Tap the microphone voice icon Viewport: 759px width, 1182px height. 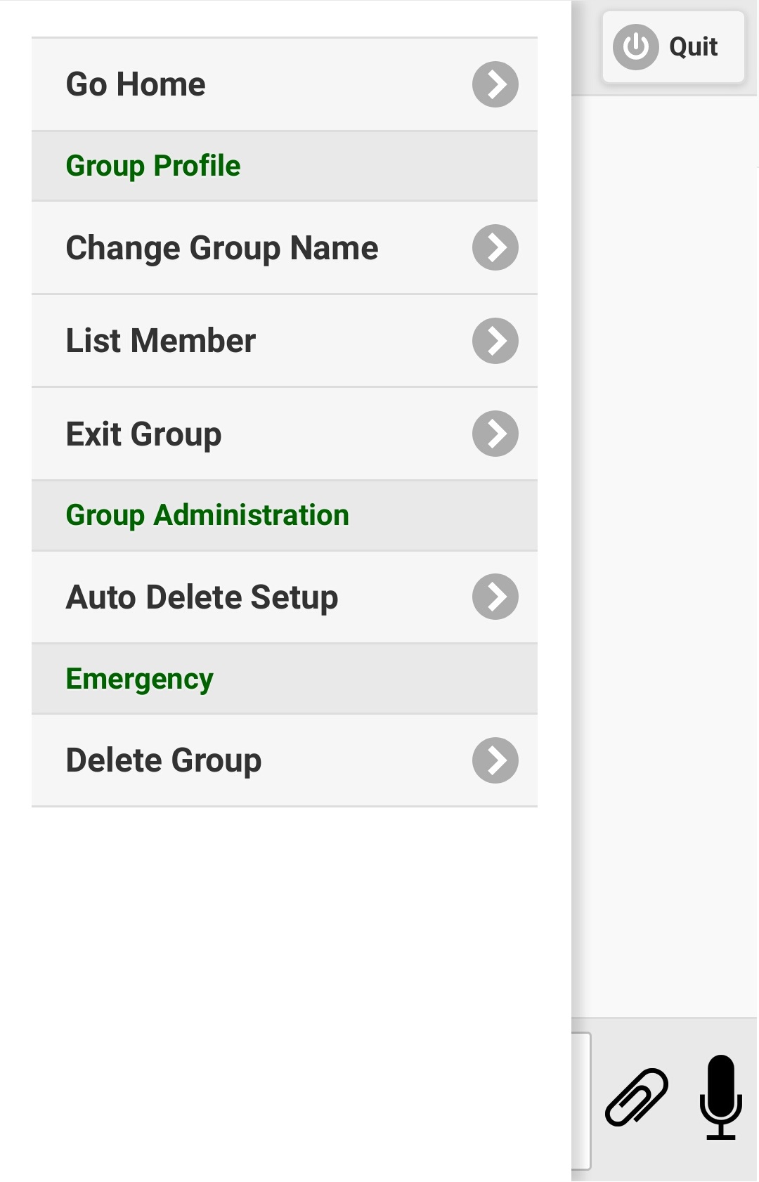click(x=720, y=1097)
